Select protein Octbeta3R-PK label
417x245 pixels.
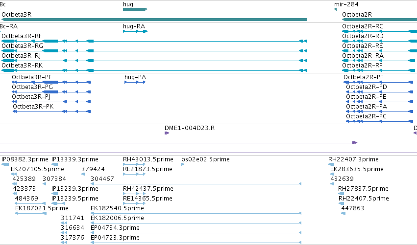click(33, 107)
